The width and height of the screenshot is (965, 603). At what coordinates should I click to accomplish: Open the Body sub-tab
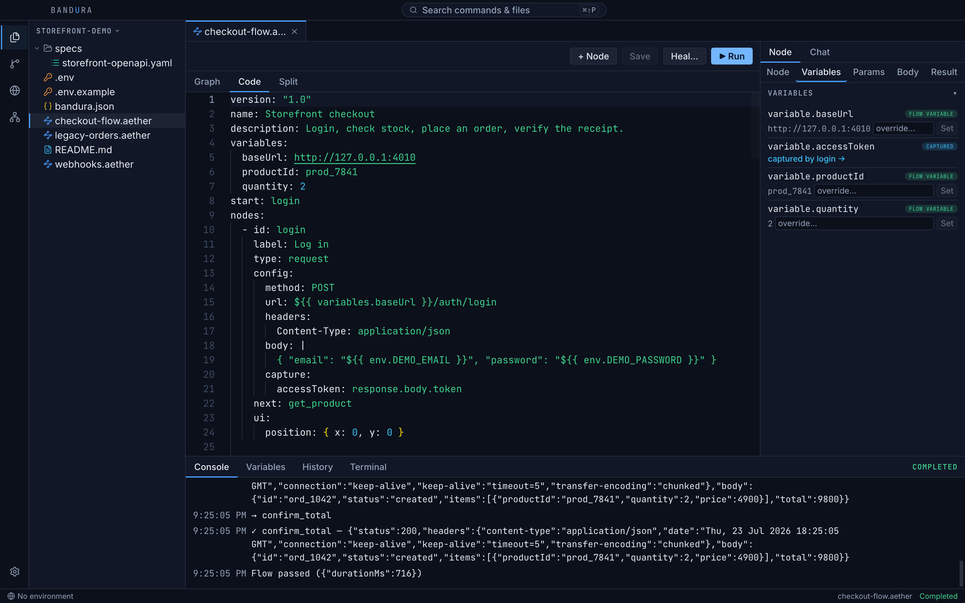click(x=907, y=72)
